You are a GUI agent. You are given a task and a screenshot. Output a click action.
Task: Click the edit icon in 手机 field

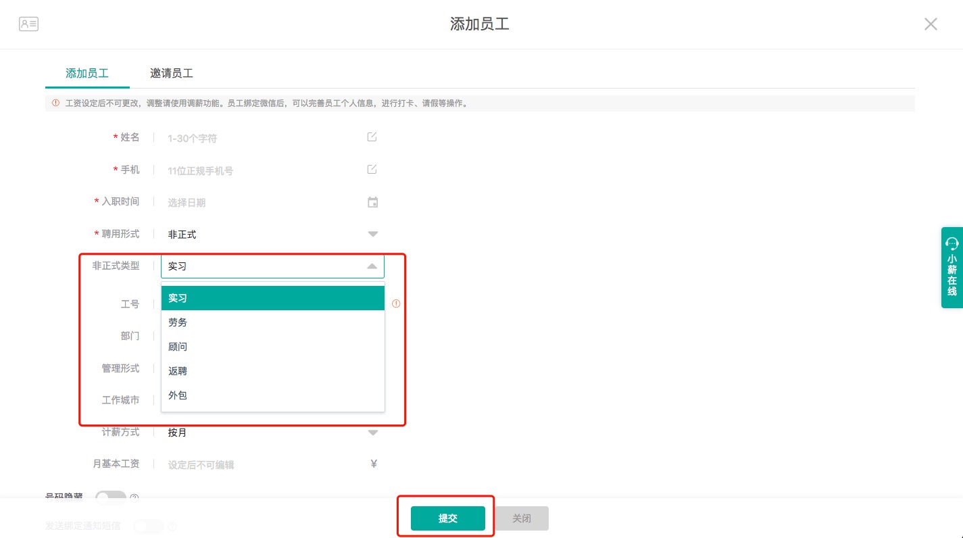(372, 170)
